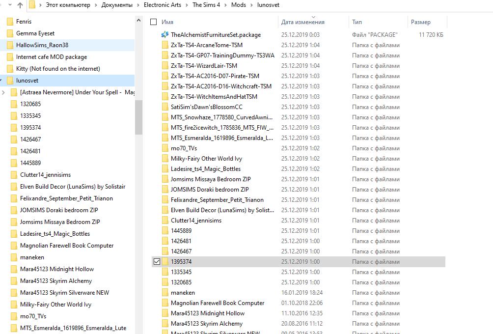Click the mo70_TVs folder icon in file list
Viewport: 493px width, 334px height.
click(x=165, y=148)
